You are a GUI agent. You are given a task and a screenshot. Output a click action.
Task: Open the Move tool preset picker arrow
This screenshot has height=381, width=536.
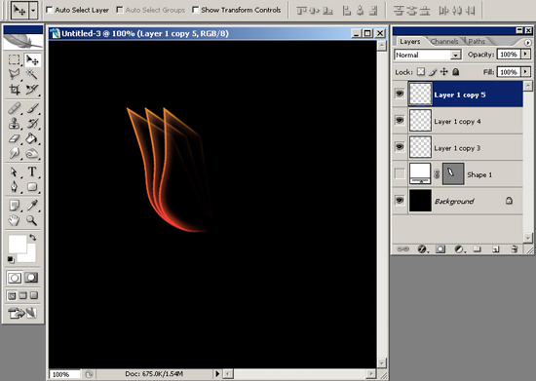pos(33,11)
